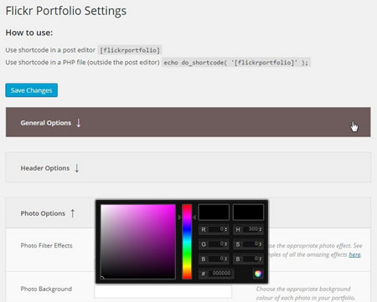Click the S field stepper arrows
Viewport: 377px width, 302px height.
click(x=261, y=244)
